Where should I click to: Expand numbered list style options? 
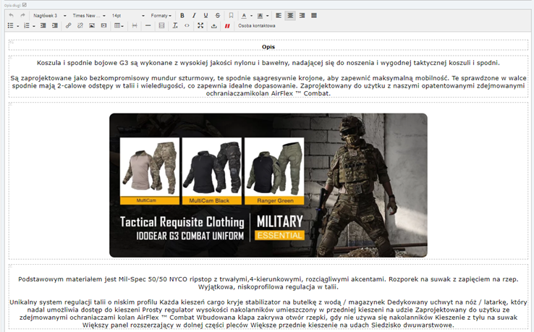tap(34, 26)
